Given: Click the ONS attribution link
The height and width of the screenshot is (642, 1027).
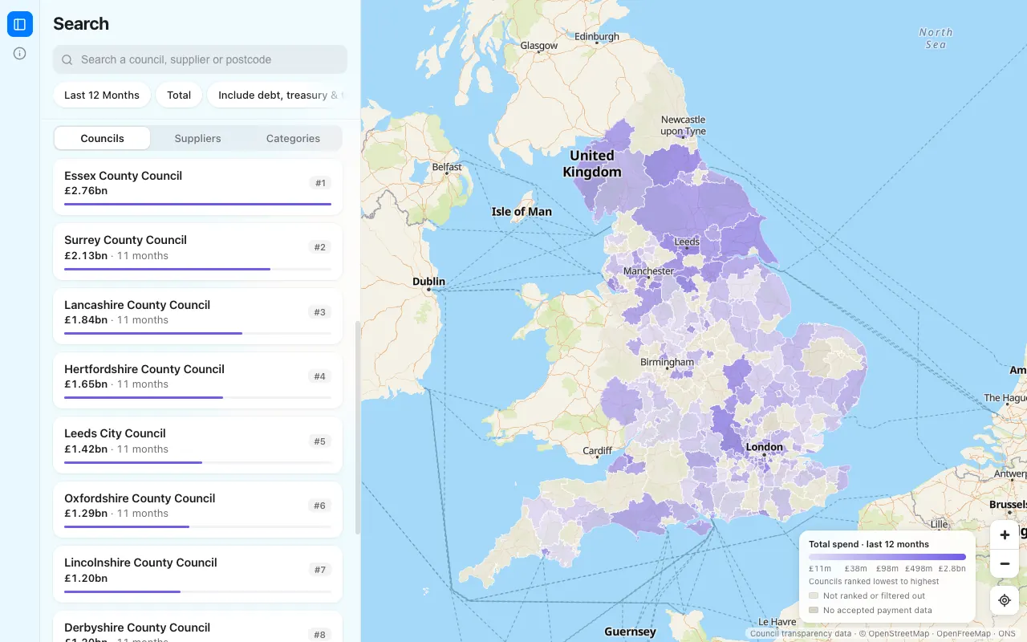Looking at the screenshot, I should [1007, 634].
